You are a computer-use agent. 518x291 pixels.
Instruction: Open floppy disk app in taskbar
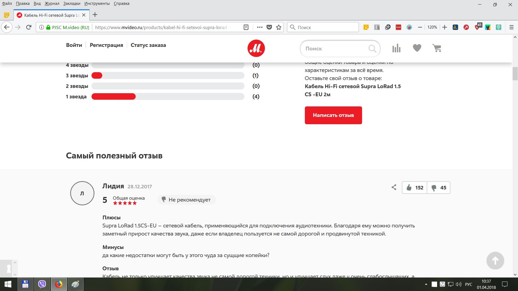(x=25, y=284)
